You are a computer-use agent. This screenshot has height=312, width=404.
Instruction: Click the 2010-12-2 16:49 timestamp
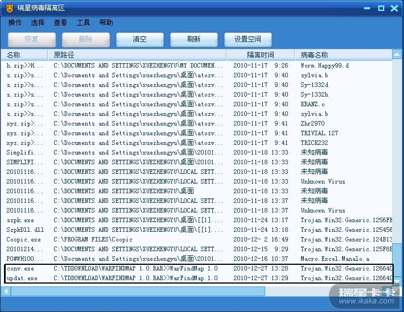[x=261, y=240]
